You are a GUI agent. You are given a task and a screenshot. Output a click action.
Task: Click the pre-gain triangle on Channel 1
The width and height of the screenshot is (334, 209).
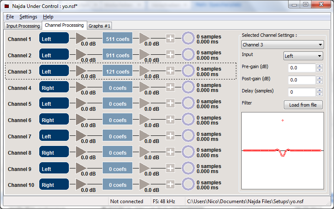click(81, 38)
